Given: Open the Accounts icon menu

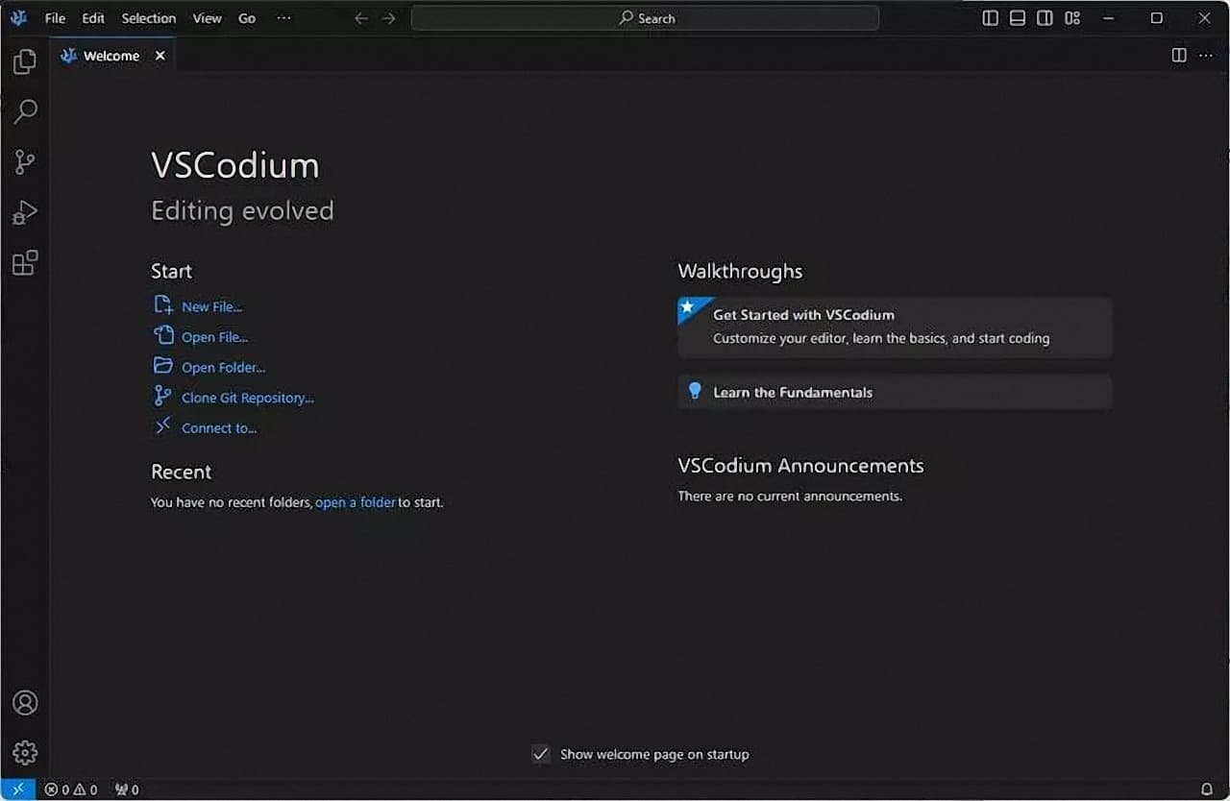Looking at the screenshot, I should pos(25,702).
